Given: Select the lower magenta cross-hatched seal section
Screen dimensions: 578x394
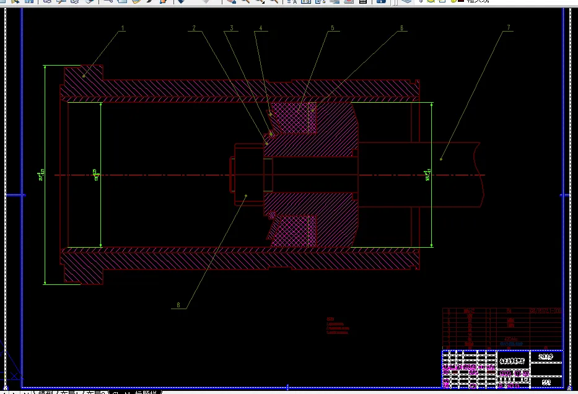Looking at the screenshot, I should coord(294,231).
